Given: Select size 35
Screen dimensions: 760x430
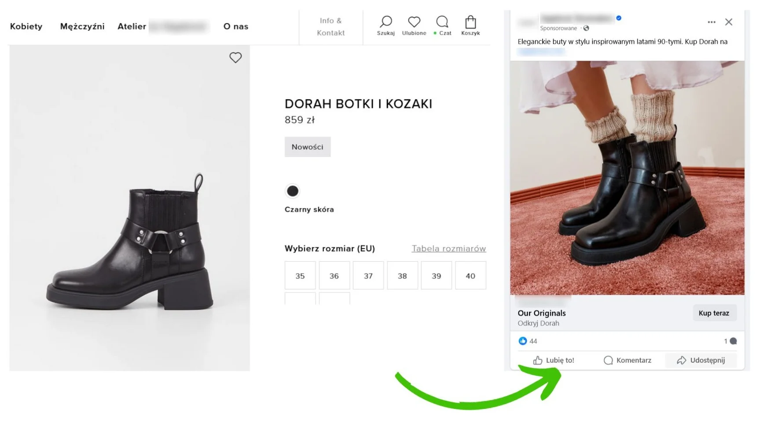Looking at the screenshot, I should (x=300, y=276).
